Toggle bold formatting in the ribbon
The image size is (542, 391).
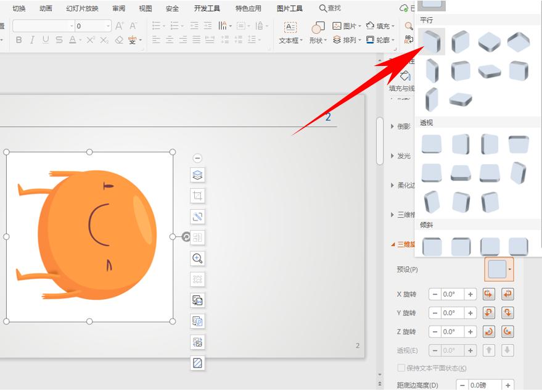[x=18, y=40]
